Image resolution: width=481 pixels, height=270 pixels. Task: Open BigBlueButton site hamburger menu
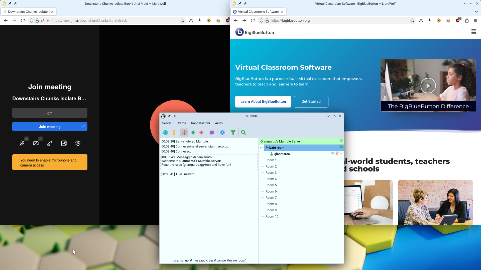coord(474,32)
